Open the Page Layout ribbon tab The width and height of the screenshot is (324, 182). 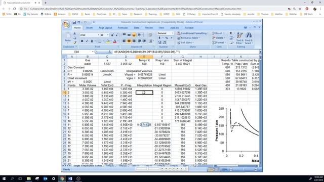tap(105, 28)
